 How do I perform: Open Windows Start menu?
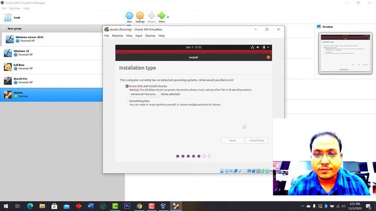5,206
